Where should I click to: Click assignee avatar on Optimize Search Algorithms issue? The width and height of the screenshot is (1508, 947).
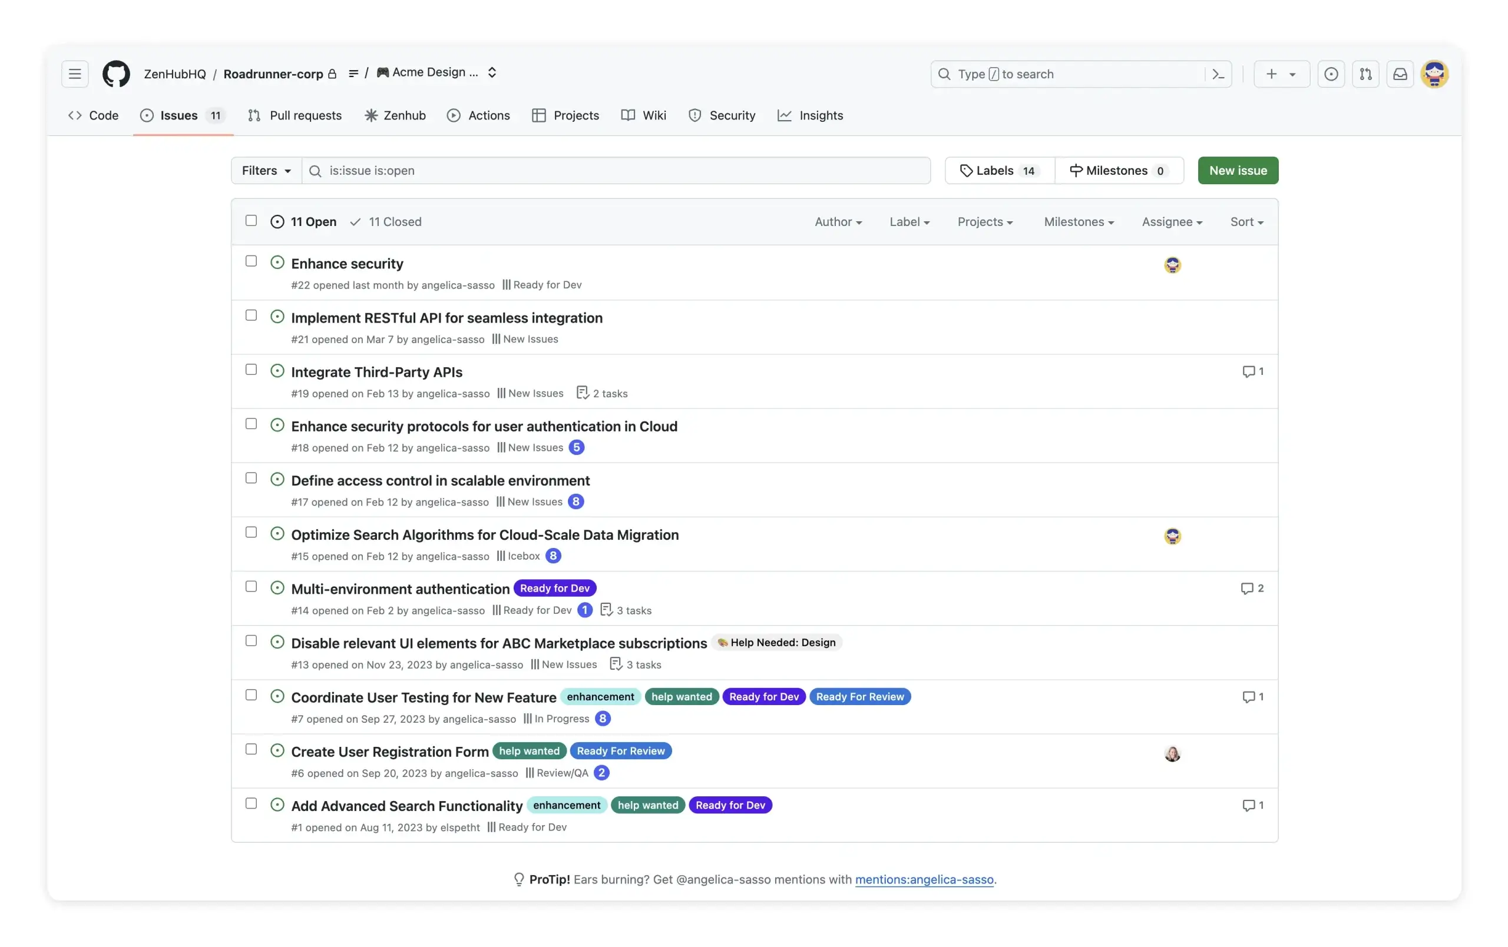(x=1172, y=536)
